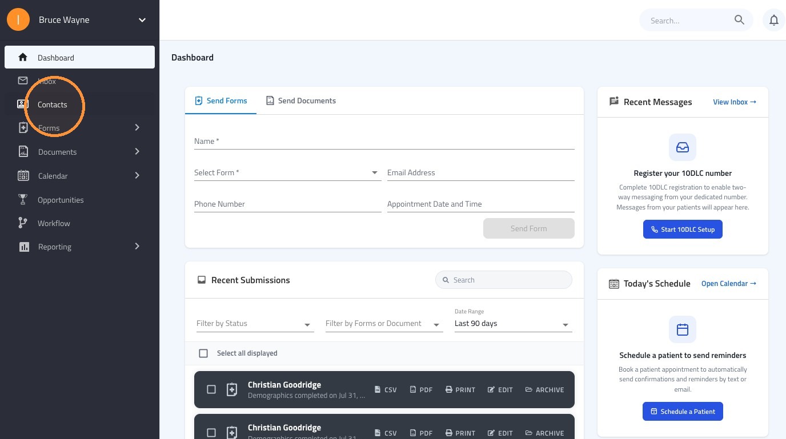786x439 pixels.
Task: Check Select all displayed checkbox
Action: (x=203, y=353)
